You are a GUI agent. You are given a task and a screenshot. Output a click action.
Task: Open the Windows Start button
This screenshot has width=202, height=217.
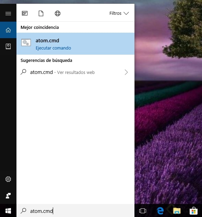click(x=8, y=211)
